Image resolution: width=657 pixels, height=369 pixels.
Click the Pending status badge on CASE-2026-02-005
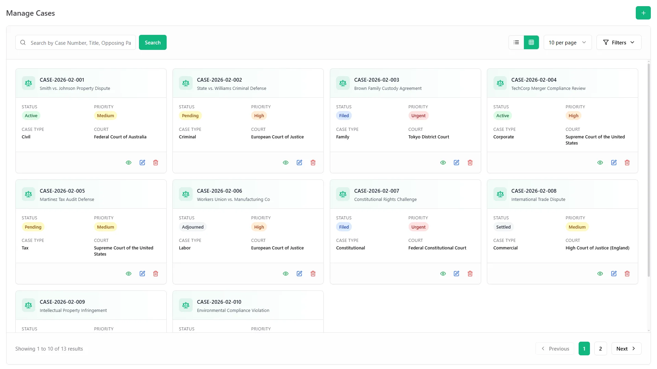tap(33, 227)
